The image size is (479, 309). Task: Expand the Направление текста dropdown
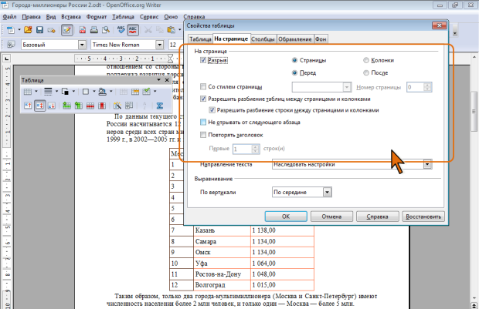click(x=427, y=164)
